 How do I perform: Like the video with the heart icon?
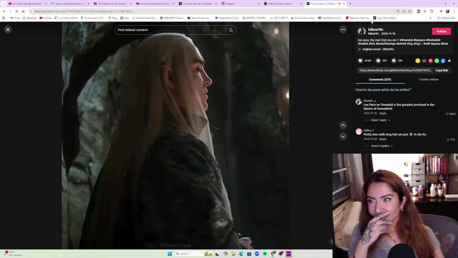[360, 61]
